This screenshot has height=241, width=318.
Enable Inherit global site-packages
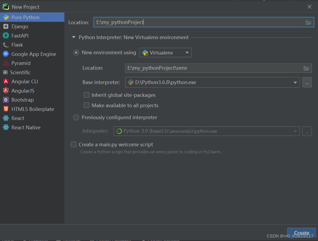tap(87, 95)
